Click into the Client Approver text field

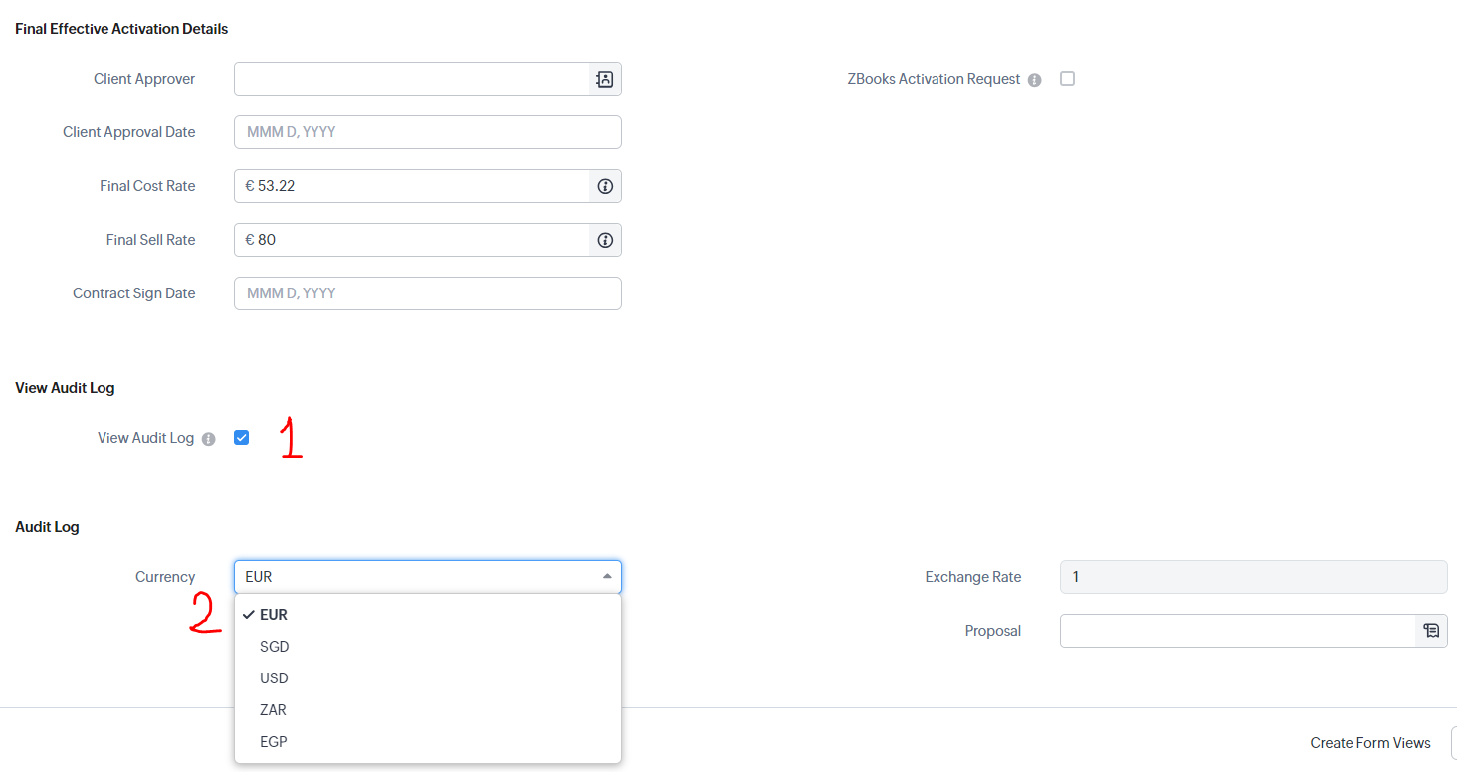coord(412,79)
